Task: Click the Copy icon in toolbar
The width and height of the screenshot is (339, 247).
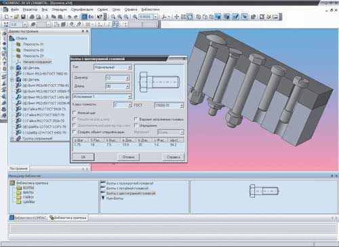Action: coord(54,16)
